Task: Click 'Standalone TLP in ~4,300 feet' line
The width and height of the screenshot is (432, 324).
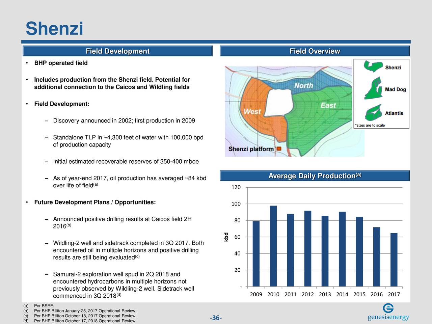Action: coord(128,141)
